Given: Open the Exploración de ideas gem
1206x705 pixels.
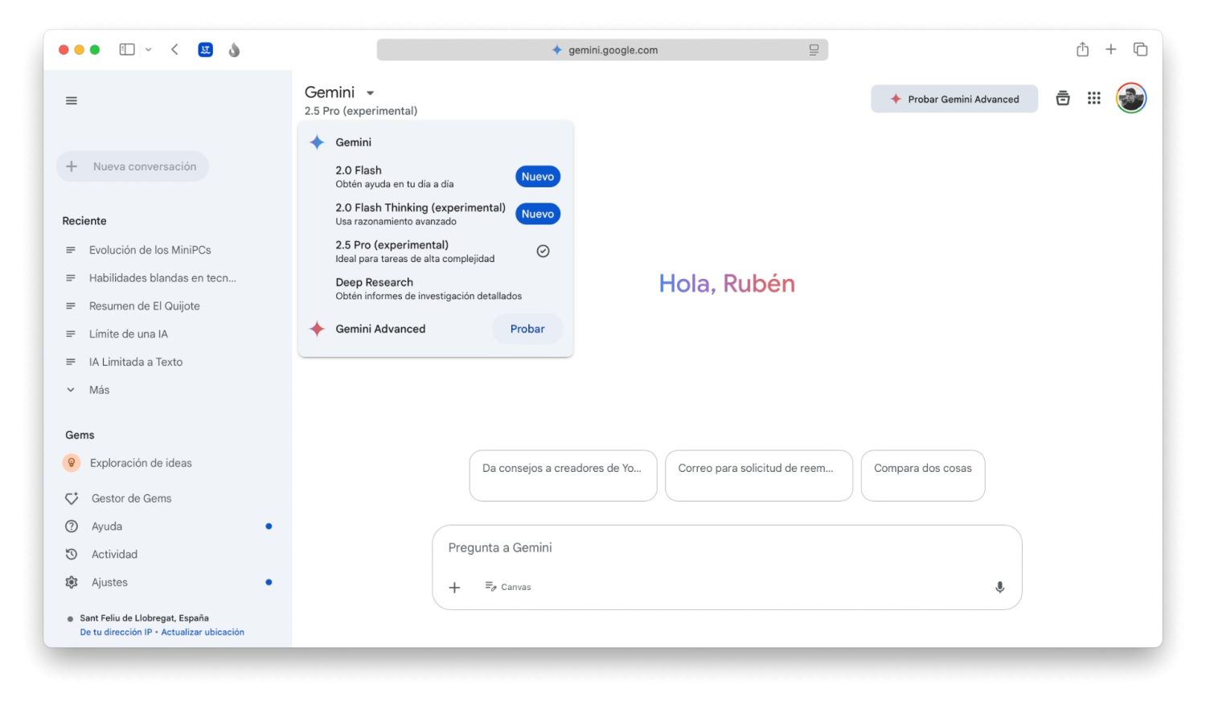Looking at the screenshot, I should [x=141, y=463].
